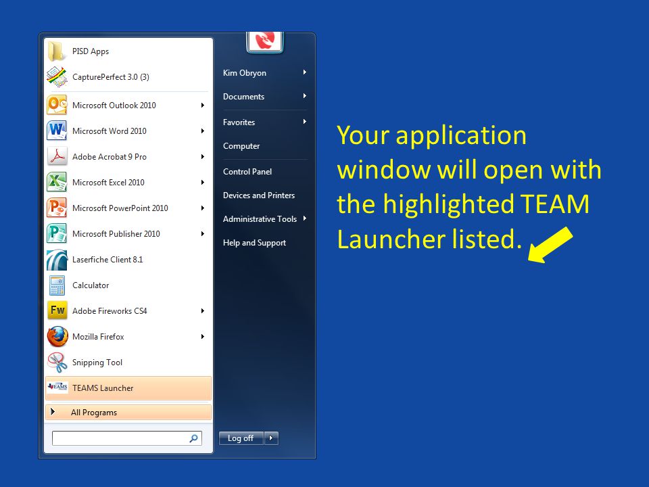Select Adobe Fireworks CS4 label
Screen dimensions: 649x487
(x=110, y=311)
